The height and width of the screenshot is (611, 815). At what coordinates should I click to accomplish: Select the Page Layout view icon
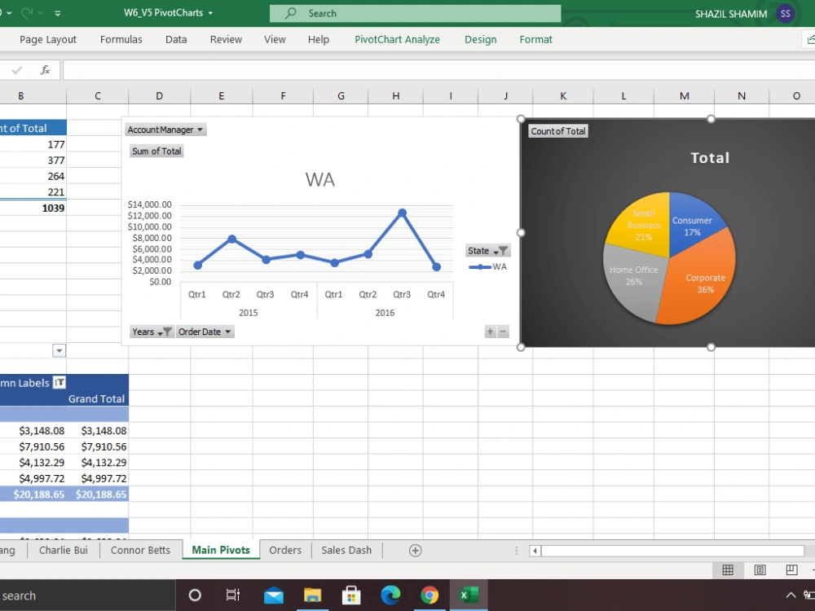click(x=760, y=569)
